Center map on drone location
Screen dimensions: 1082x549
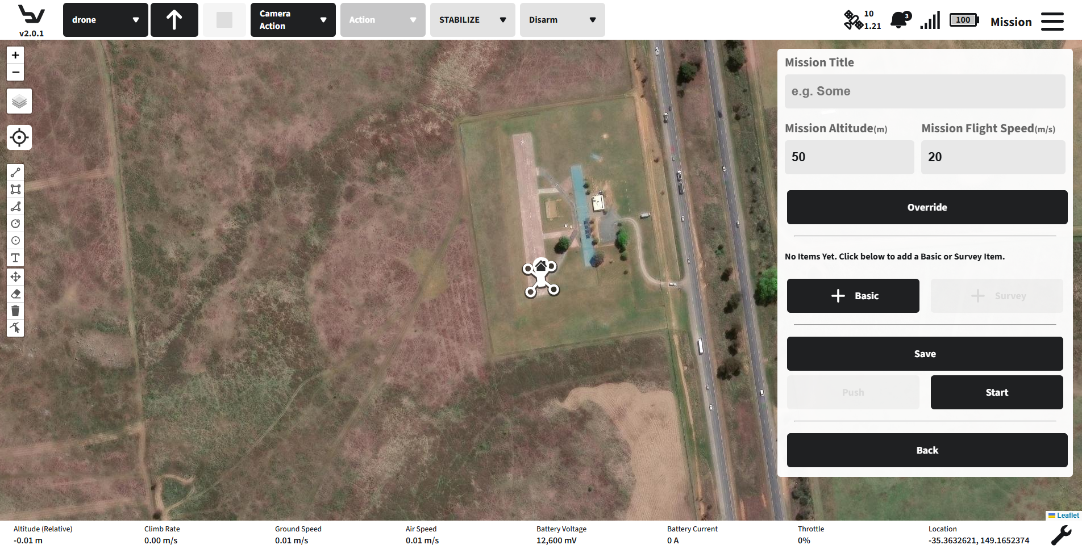point(19,137)
